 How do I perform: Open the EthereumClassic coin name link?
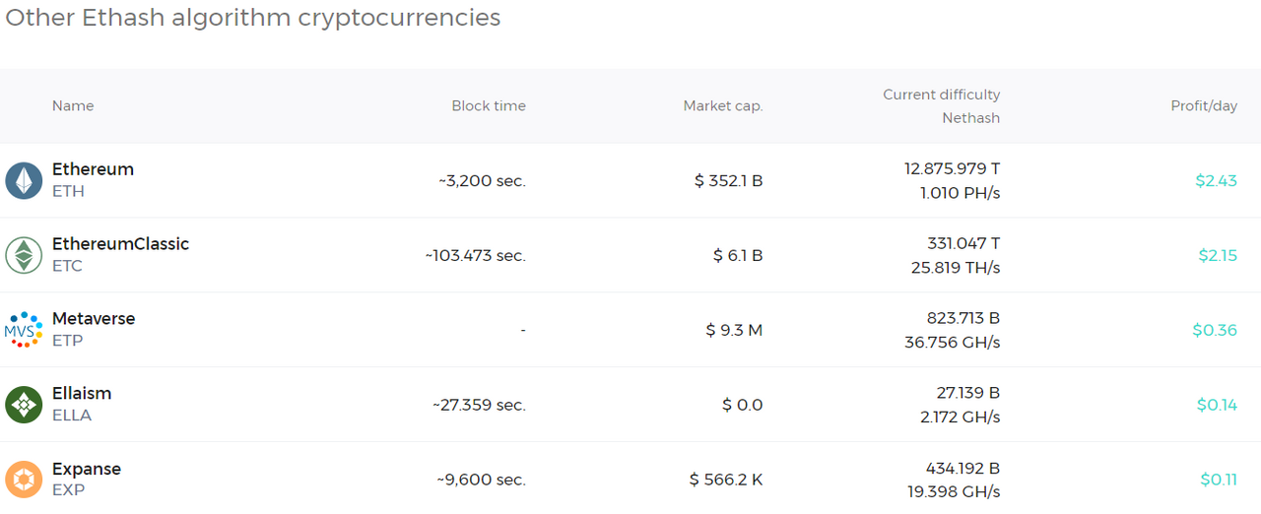120,244
